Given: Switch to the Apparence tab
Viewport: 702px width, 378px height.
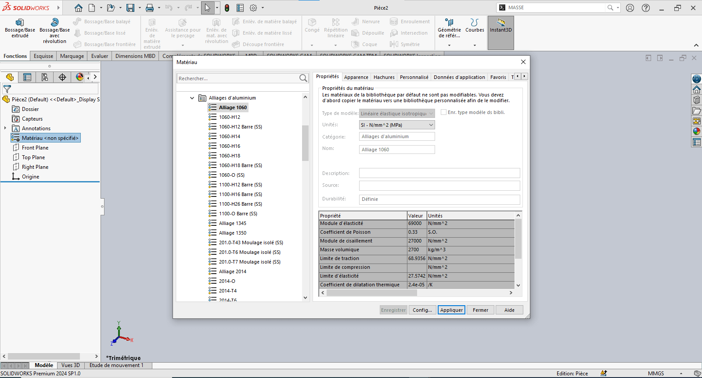Looking at the screenshot, I should (356, 77).
